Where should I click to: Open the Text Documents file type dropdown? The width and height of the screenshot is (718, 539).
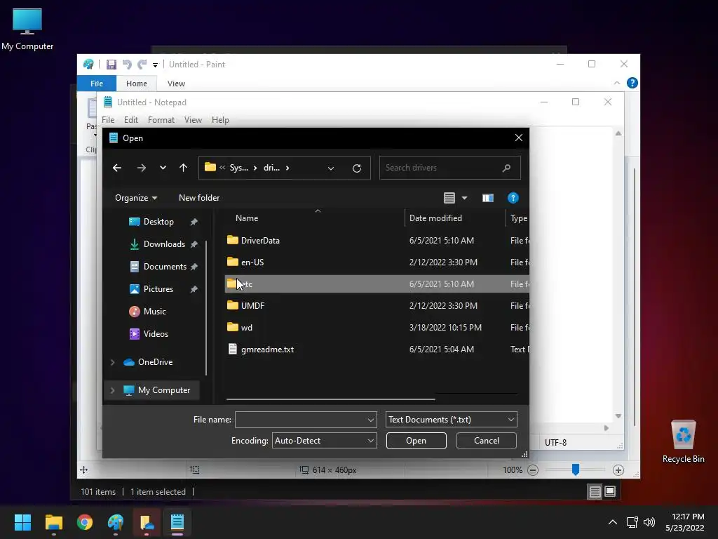click(452, 420)
